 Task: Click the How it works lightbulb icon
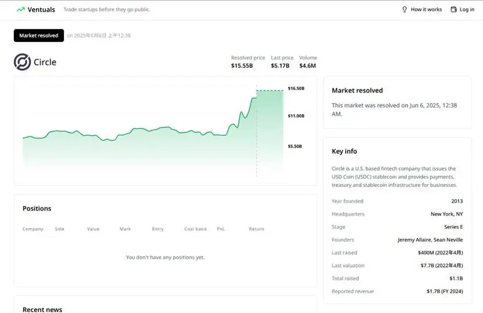click(405, 9)
